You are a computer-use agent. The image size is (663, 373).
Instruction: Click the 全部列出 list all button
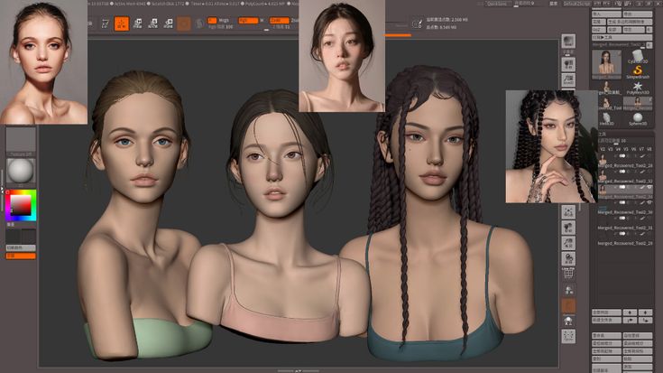[x=607, y=312]
